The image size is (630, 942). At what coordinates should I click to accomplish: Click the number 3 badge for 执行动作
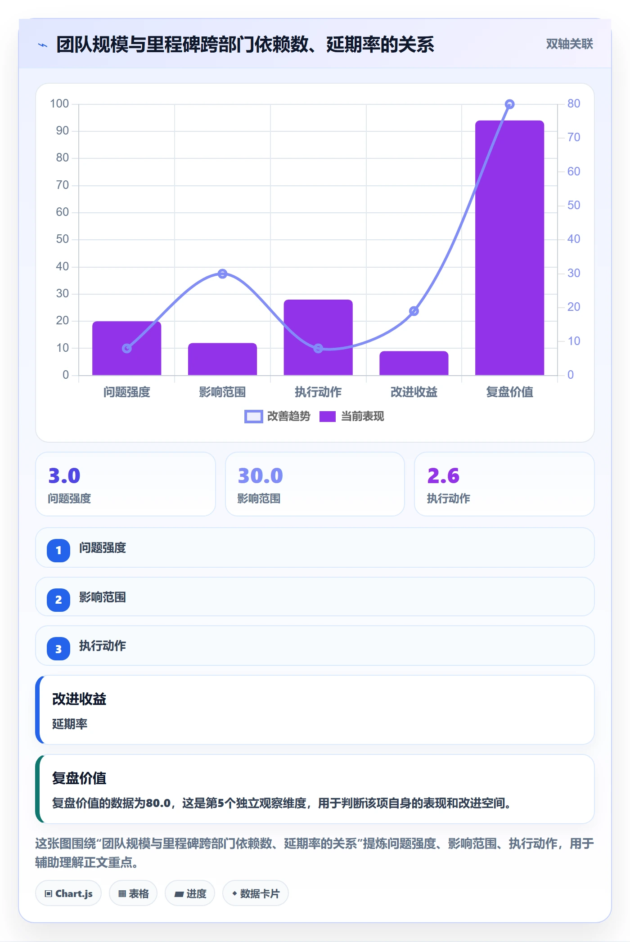point(58,649)
